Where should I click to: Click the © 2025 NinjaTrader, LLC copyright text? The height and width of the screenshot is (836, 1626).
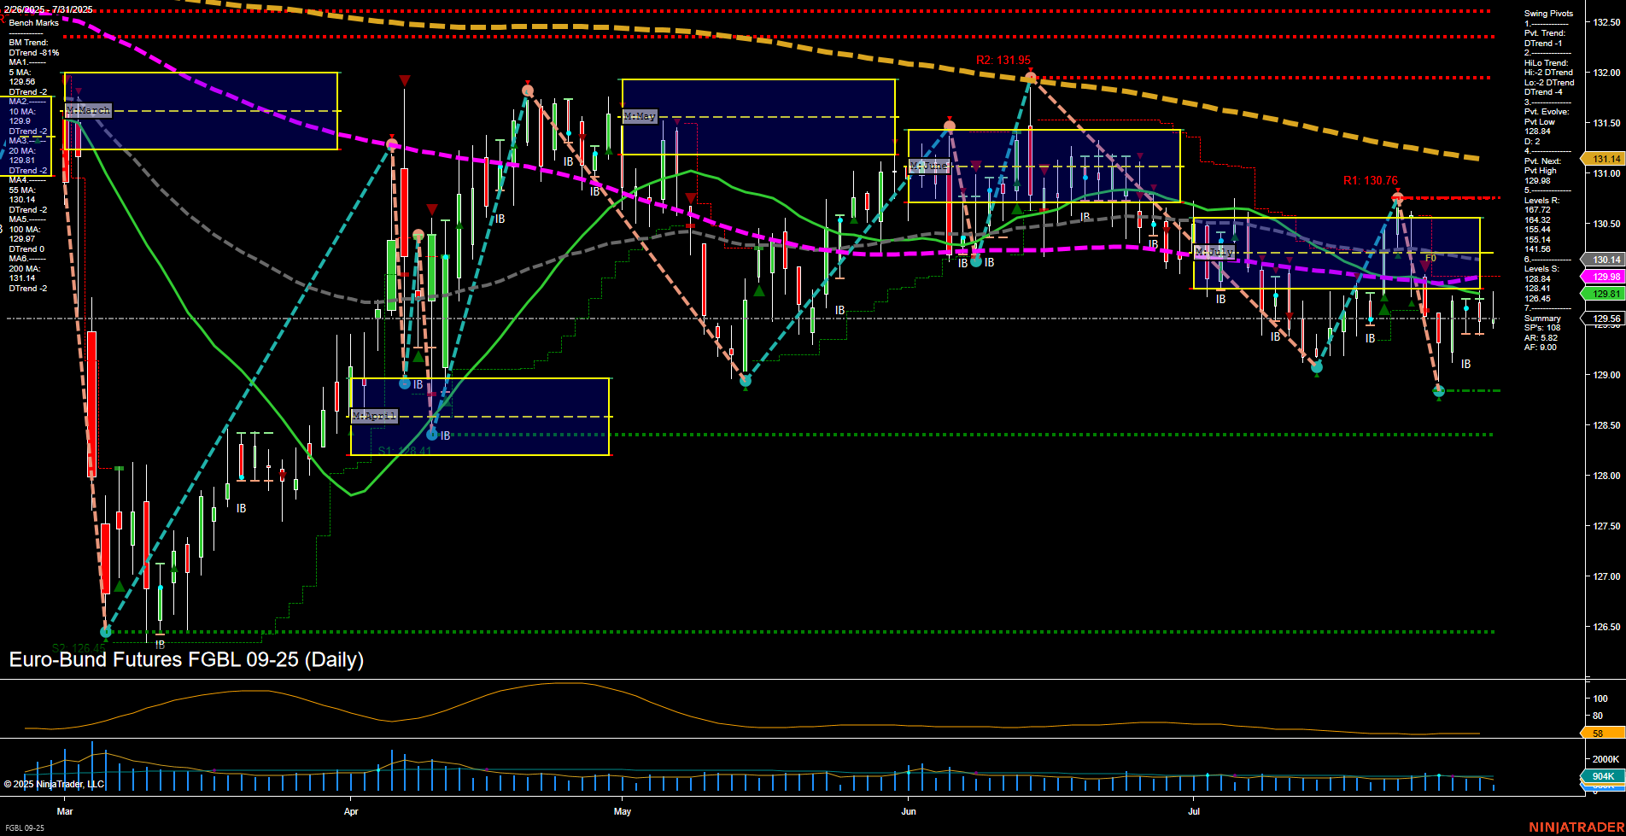tap(54, 784)
